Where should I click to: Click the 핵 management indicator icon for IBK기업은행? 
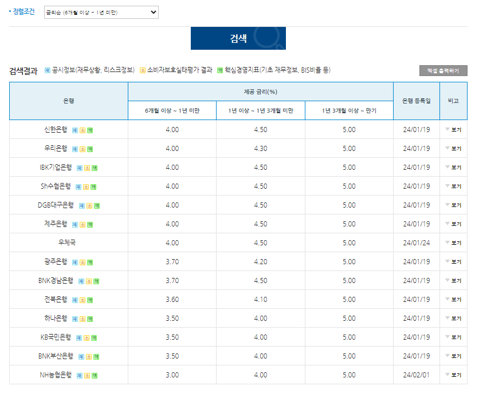[95, 167]
